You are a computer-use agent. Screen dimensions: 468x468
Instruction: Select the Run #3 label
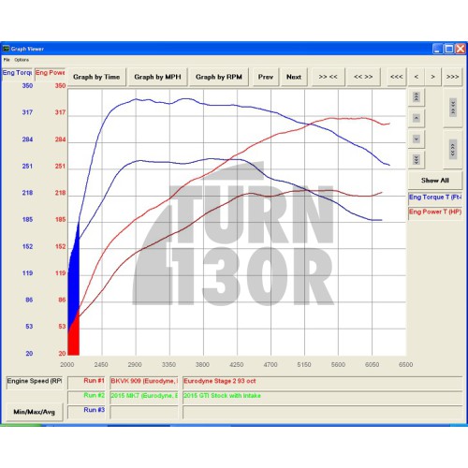[86, 412]
